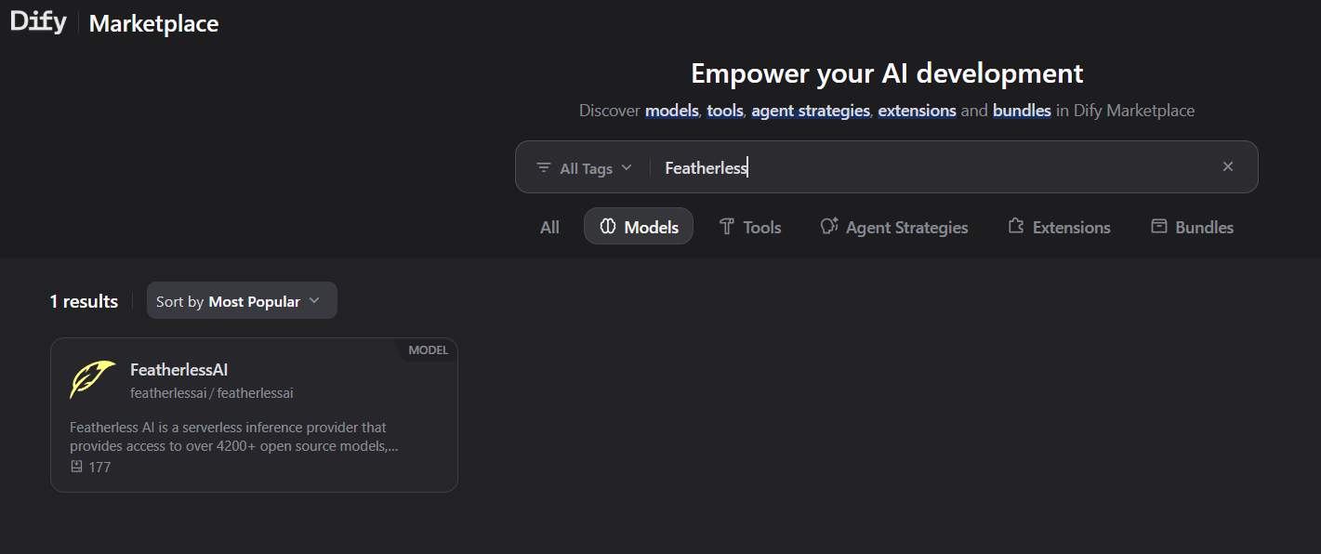Follow the 'bundles' link in the subtitle
Viewport: 1321px width, 554px height.
(1022, 111)
